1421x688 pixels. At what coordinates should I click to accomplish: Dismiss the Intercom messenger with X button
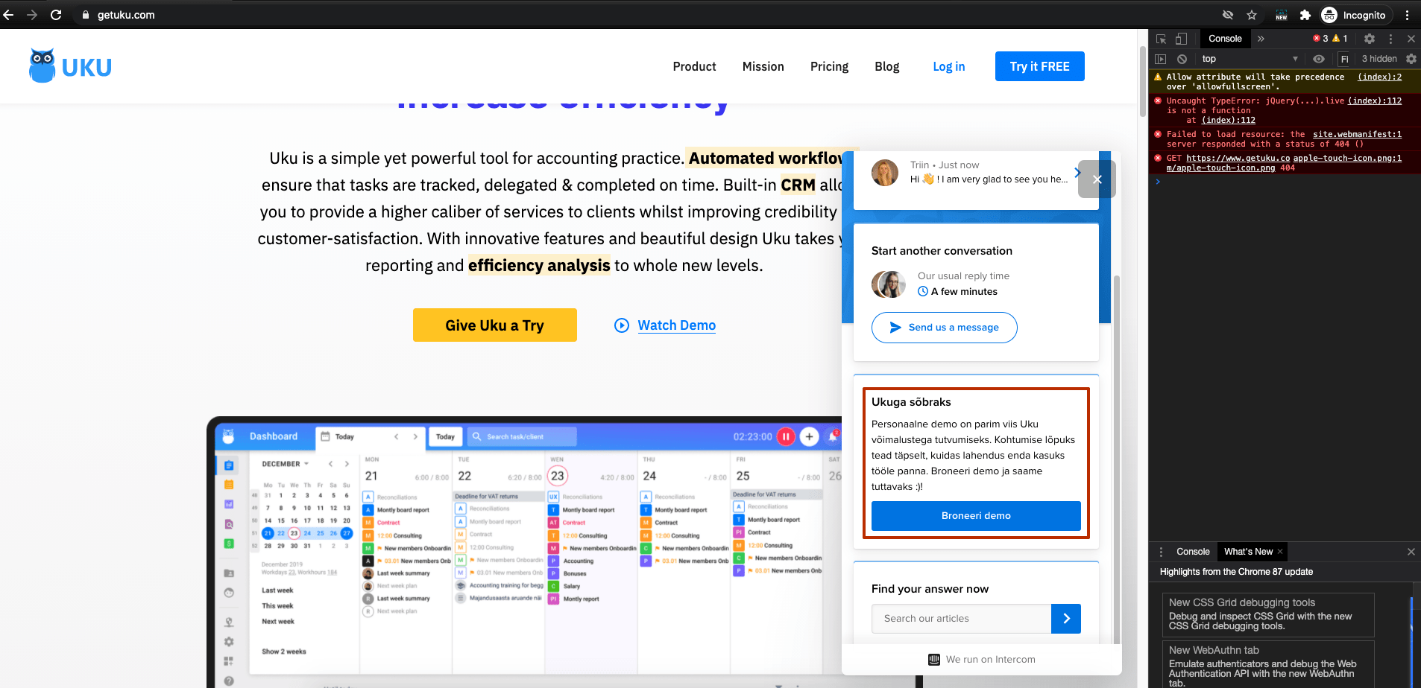[1097, 179]
